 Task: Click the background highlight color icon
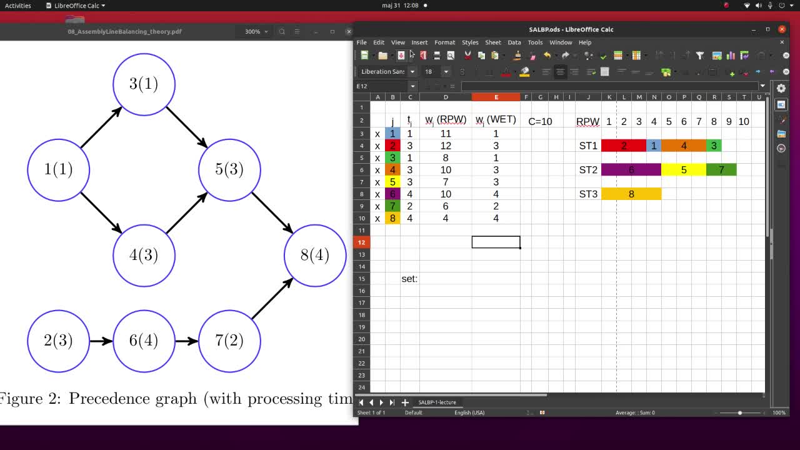(525, 72)
